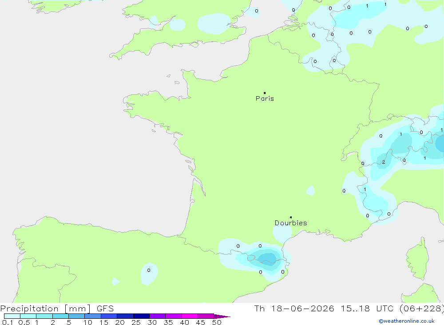
Task: Click the 5 mm legend swatch
Action: click(x=76, y=316)
